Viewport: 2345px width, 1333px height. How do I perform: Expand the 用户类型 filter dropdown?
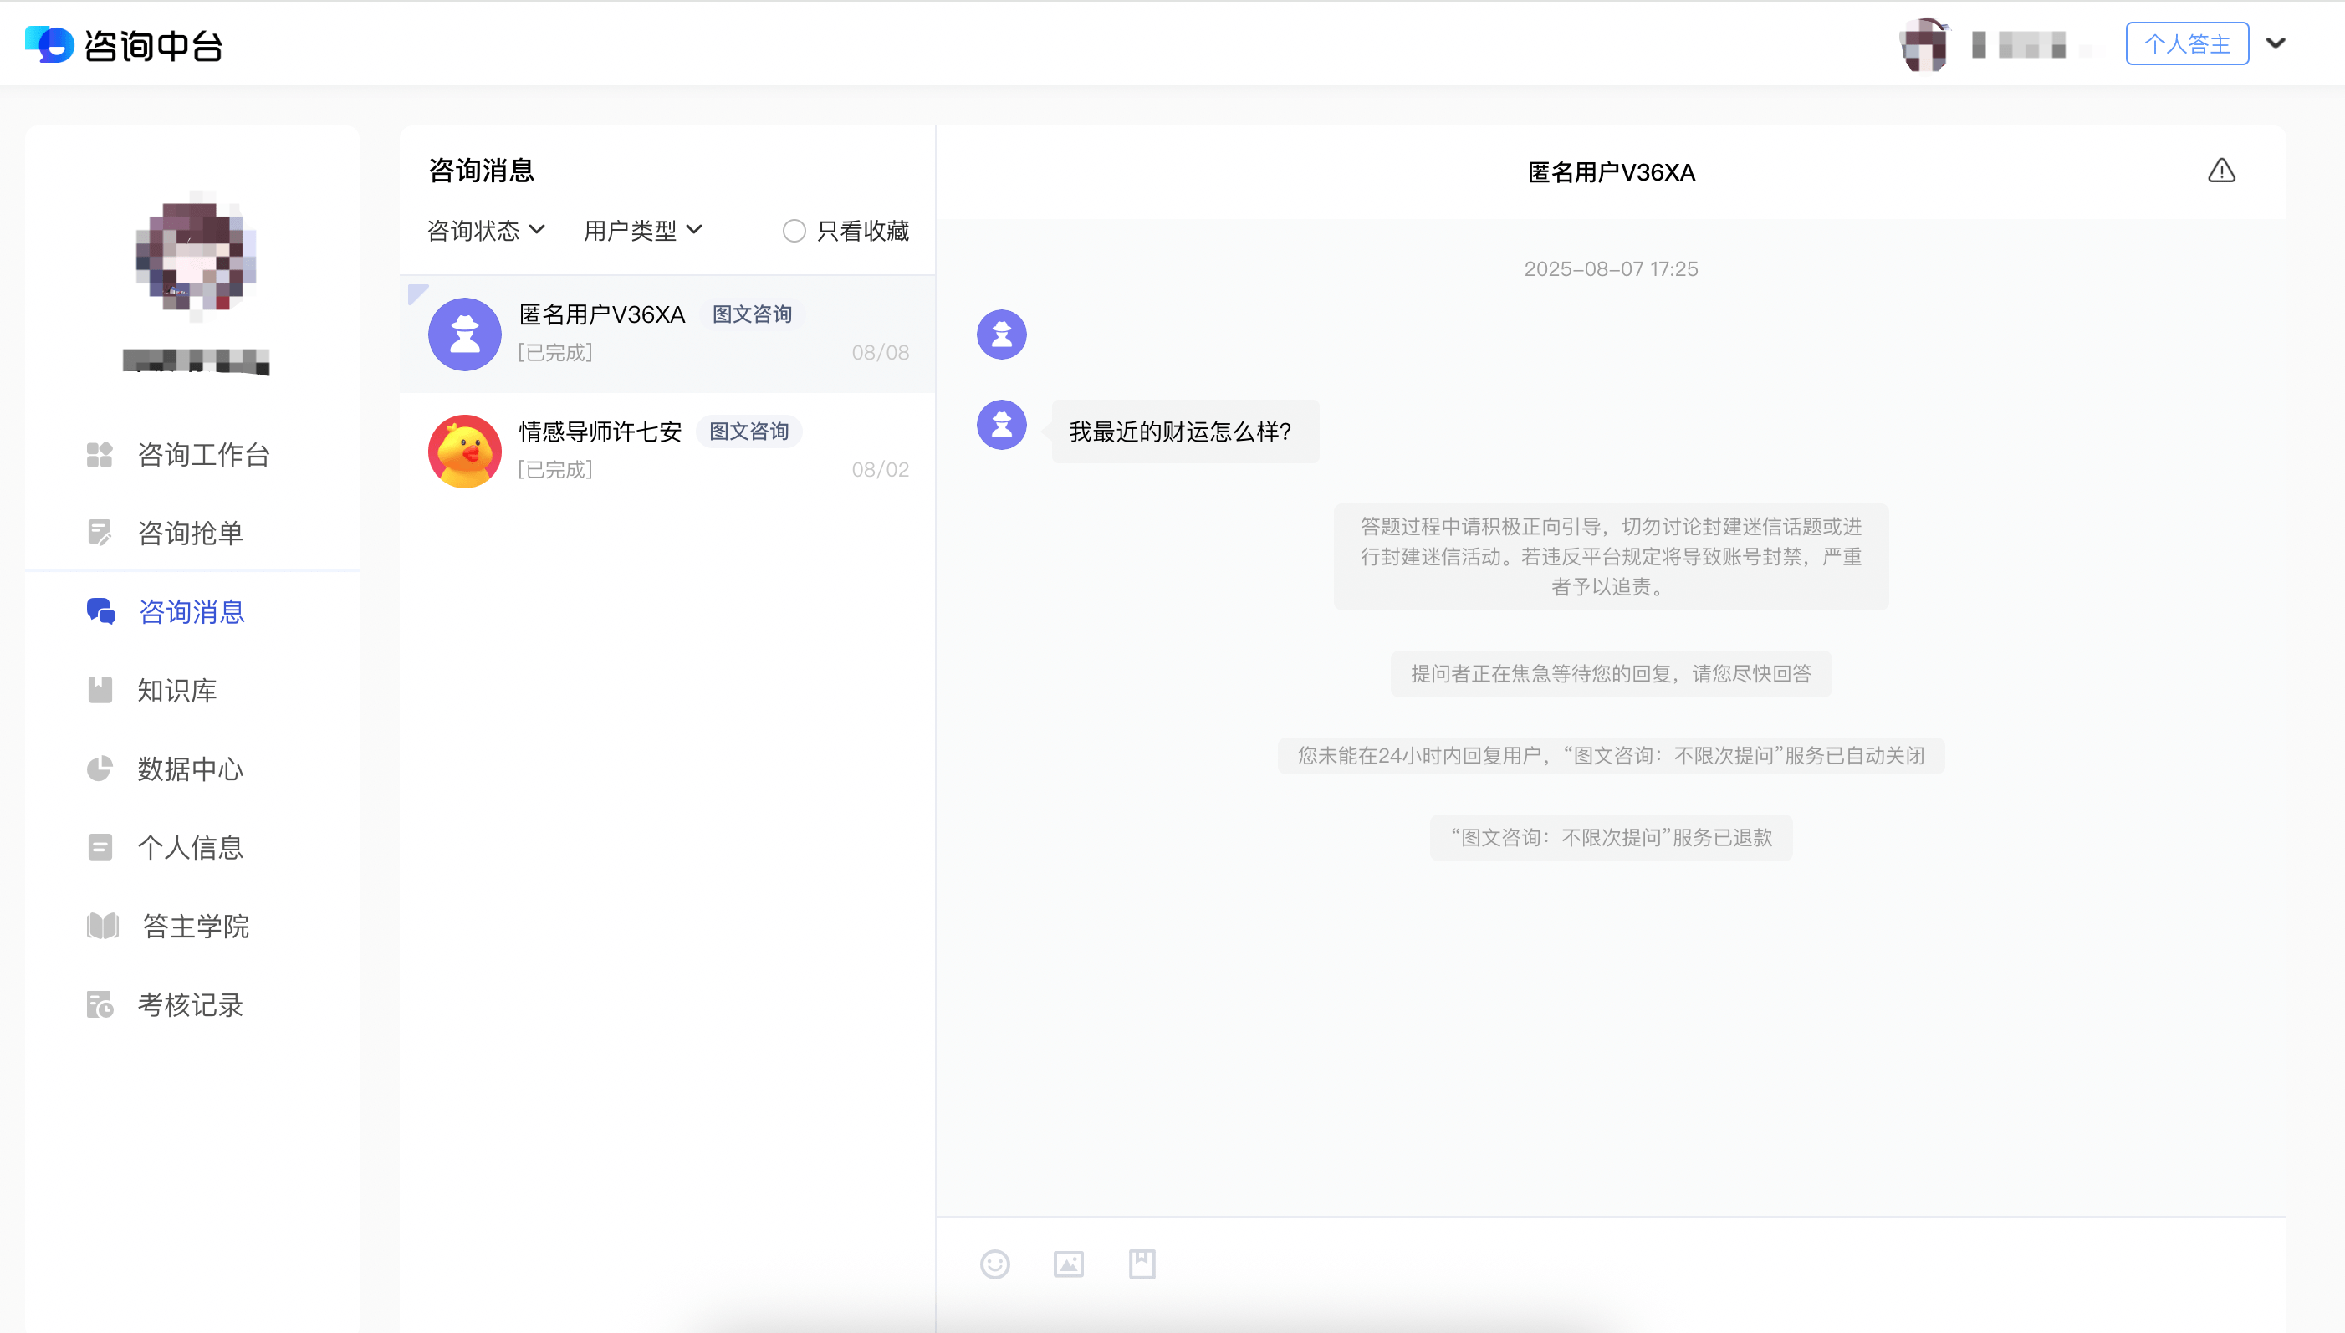[x=642, y=231]
